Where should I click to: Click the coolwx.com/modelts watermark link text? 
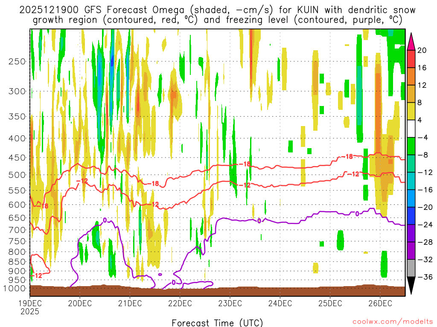393,322
